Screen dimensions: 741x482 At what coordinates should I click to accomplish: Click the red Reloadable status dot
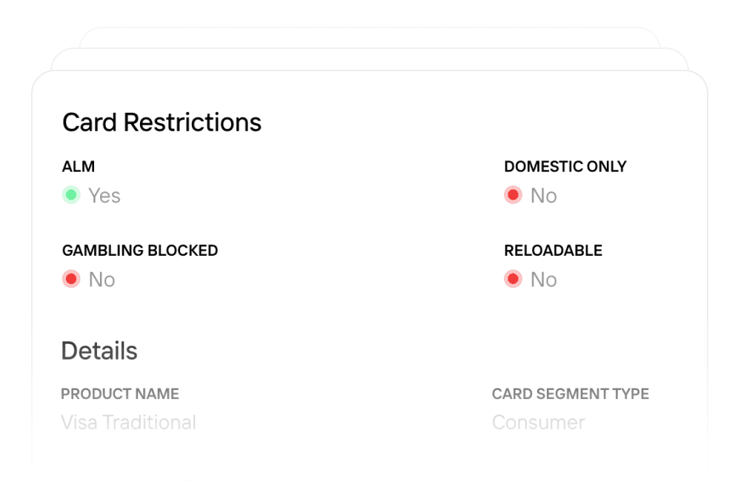pos(513,279)
